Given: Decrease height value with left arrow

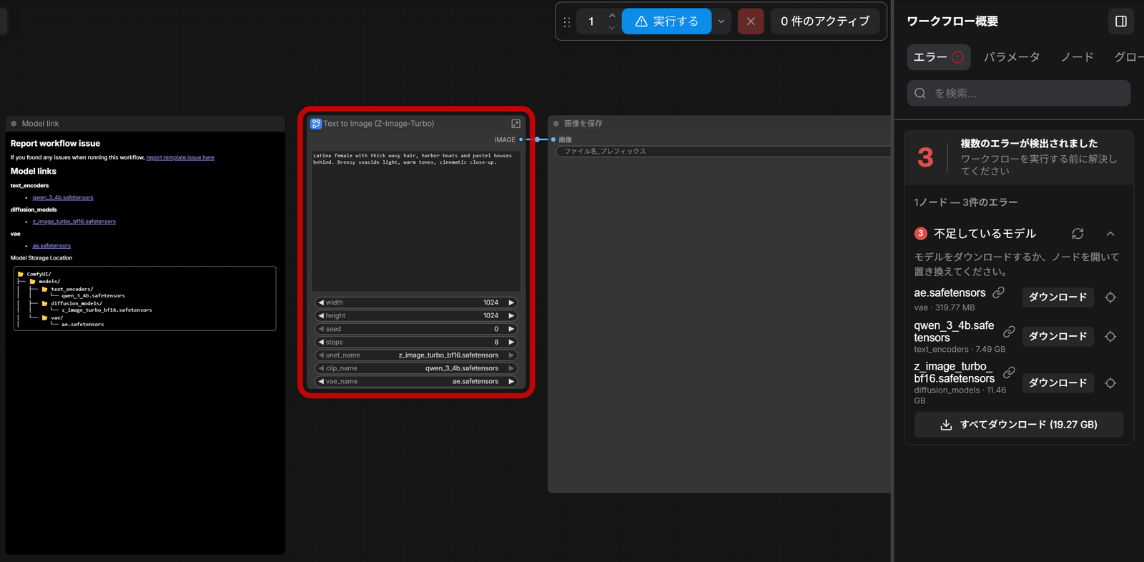Looking at the screenshot, I should click(x=321, y=315).
